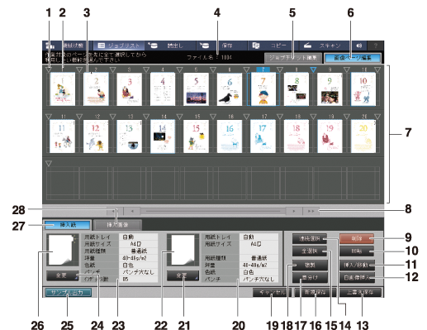427x330 pixels.
Task: Enable 連続選択 continuous selection
Action: (310, 239)
